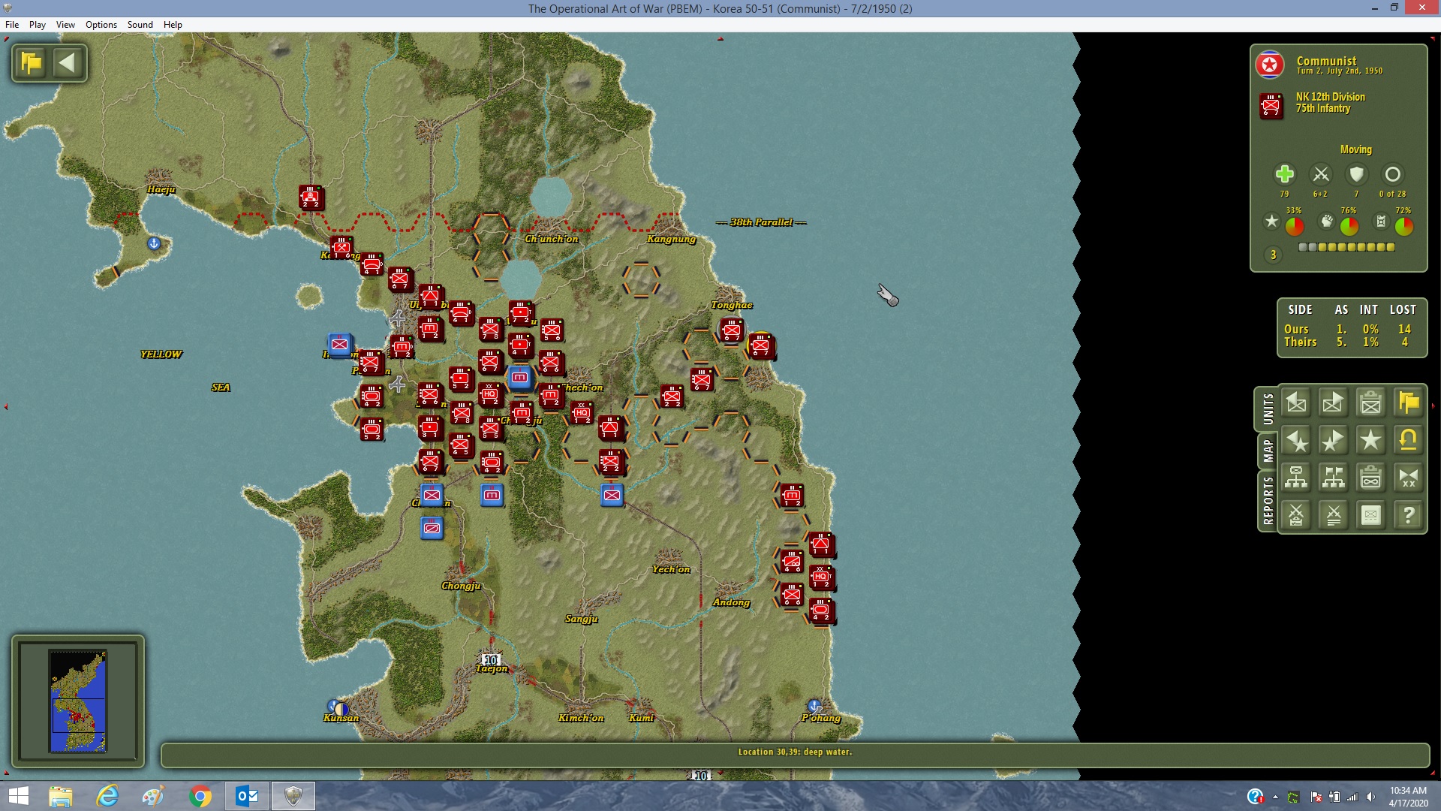
Task: Switch to the MAP tab
Action: tap(1268, 451)
